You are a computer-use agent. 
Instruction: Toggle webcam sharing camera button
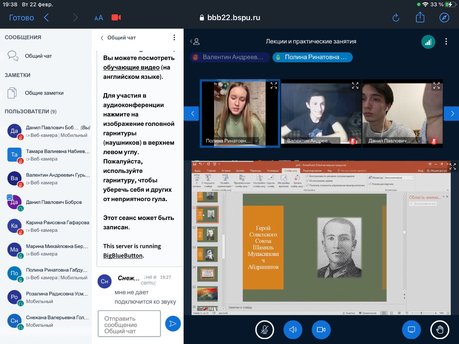tap(321, 330)
